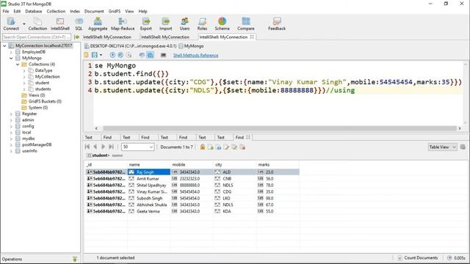Click the marks column header

264,164
